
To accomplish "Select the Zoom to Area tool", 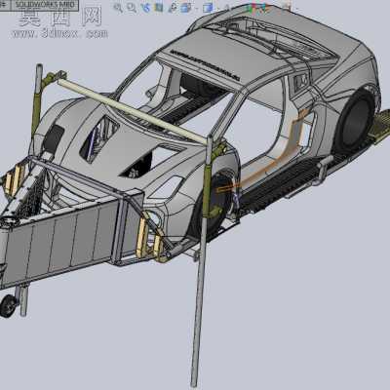I will pyautogui.click(x=132, y=7).
